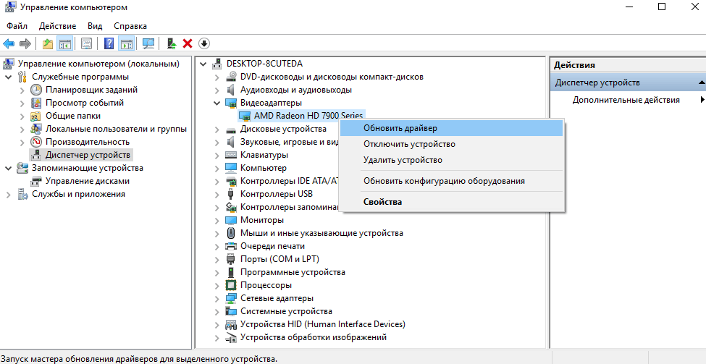
Task: Toggle the Action pane toolbar icon
Action: (127, 43)
